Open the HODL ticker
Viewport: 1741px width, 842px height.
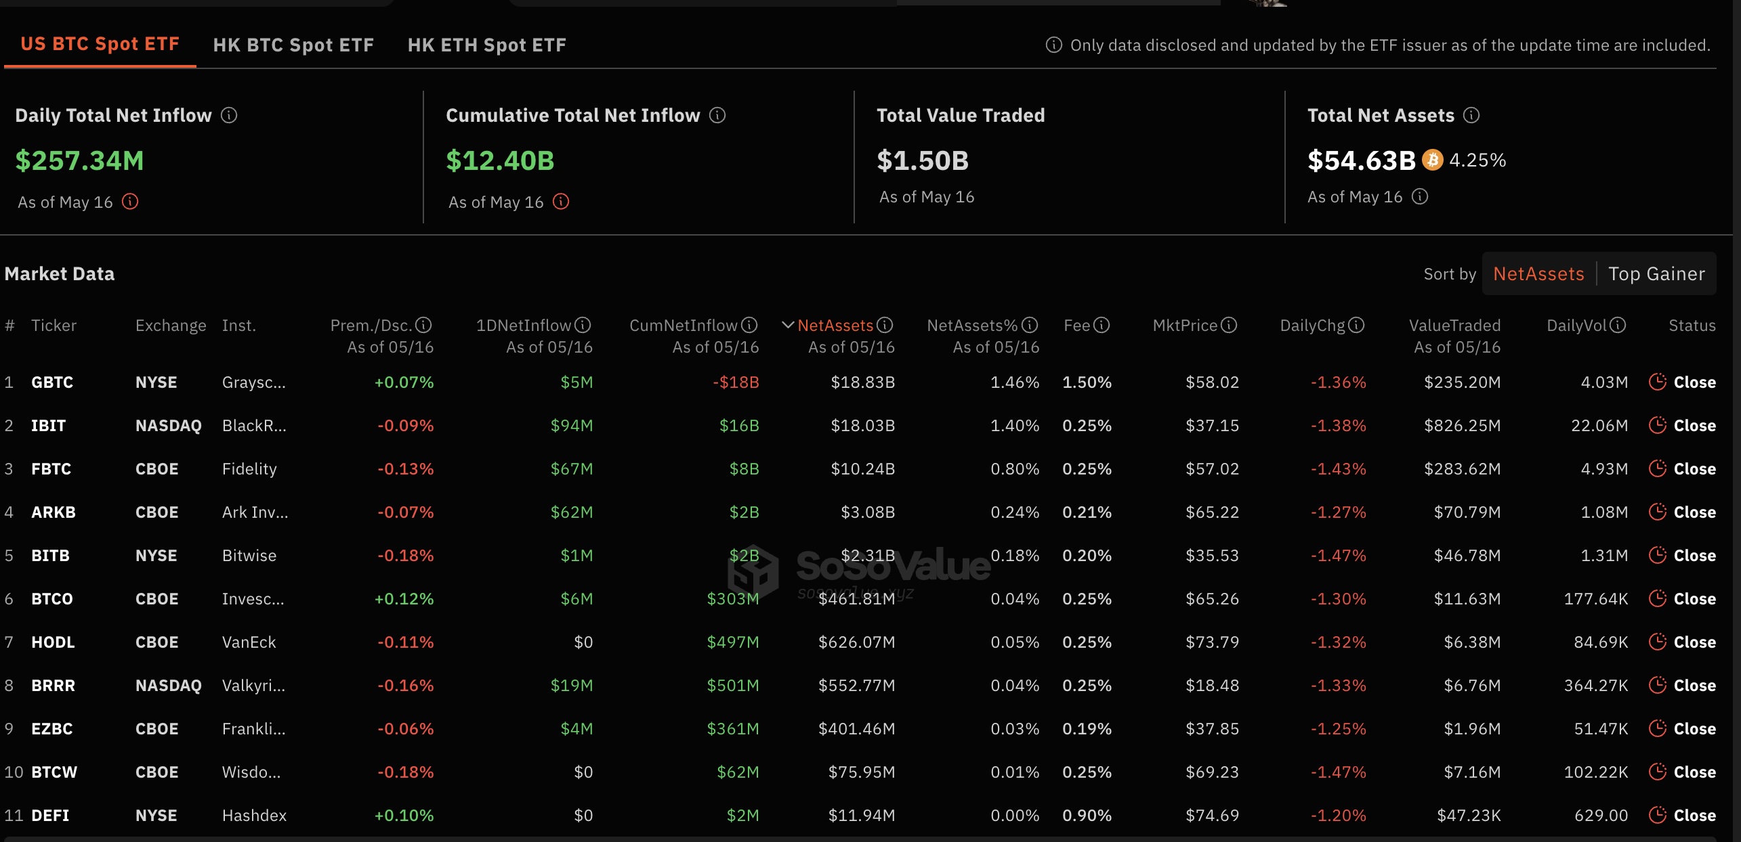pos(53,642)
